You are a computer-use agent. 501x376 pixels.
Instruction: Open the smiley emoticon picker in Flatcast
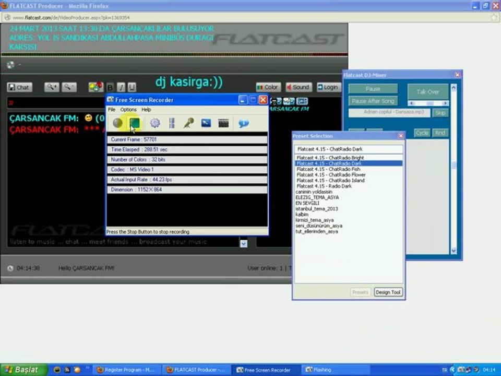[x=96, y=87]
